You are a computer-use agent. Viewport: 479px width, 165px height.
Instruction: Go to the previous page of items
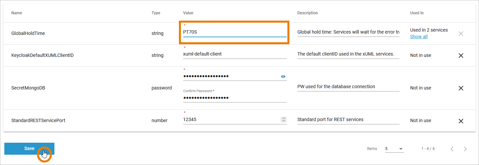tap(452, 149)
